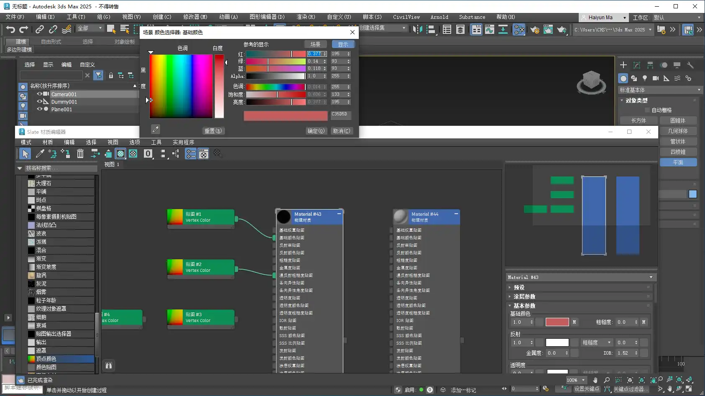Select the Cameras category icon in Create panel
Screen dimensions: 705x396
[656, 78]
